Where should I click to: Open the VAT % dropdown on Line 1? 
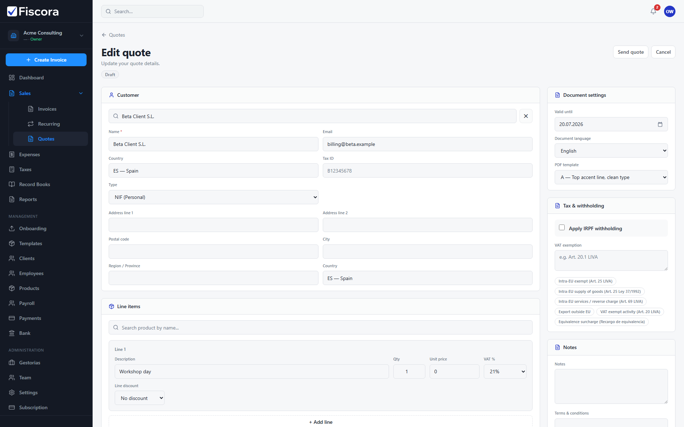[505, 371]
